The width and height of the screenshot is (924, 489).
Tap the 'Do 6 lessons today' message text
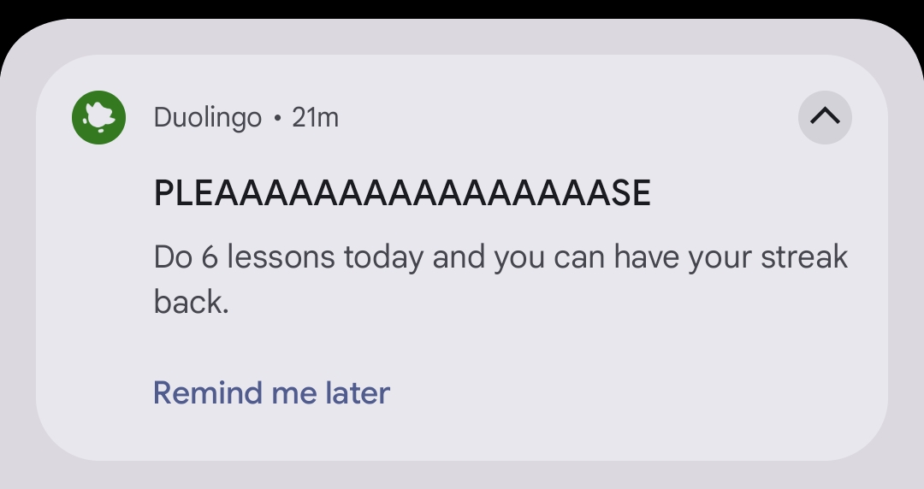(x=500, y=258)
